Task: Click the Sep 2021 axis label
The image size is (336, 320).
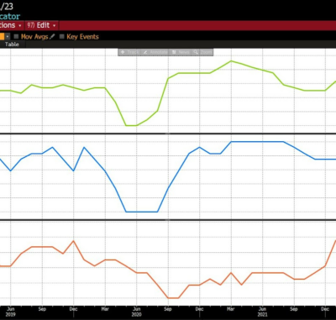Action: pyautogui.click(x=294, y=309)
